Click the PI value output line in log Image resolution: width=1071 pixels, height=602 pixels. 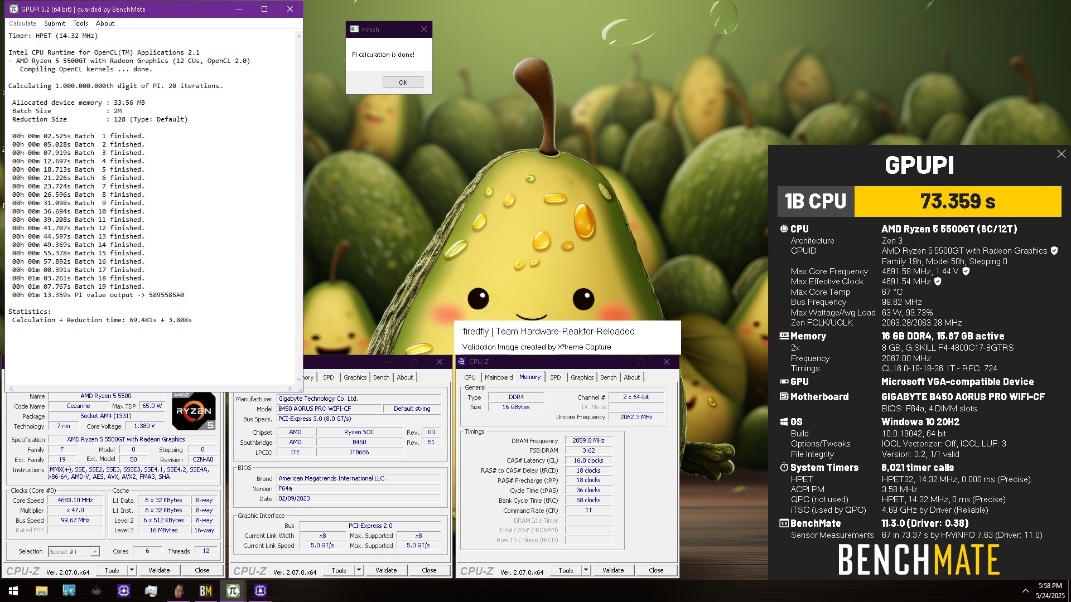point(98,295)
